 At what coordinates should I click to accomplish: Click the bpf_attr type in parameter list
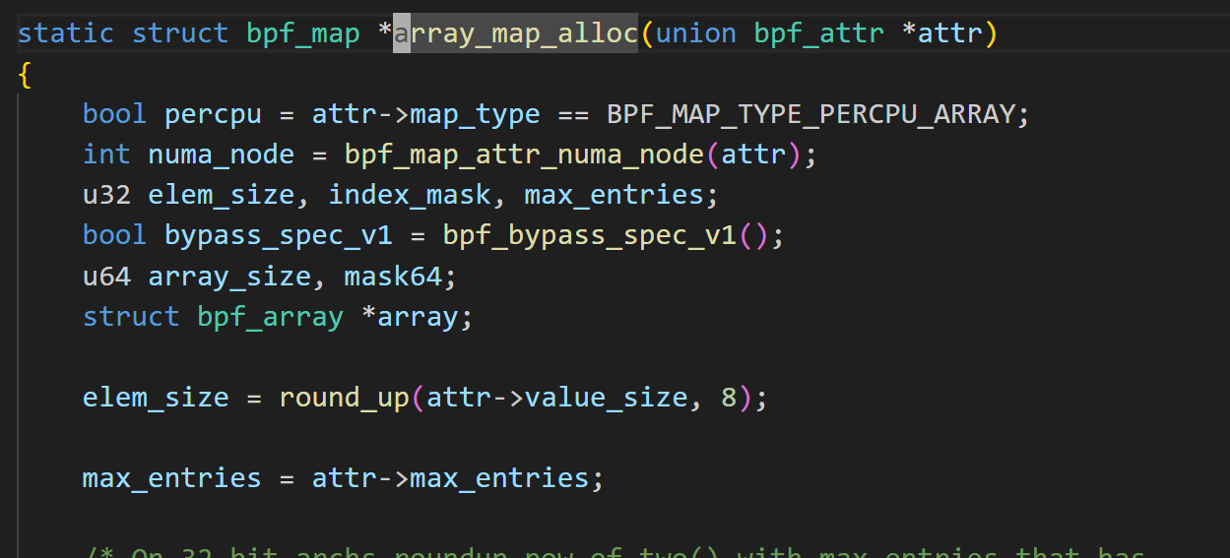pos(818,33)
